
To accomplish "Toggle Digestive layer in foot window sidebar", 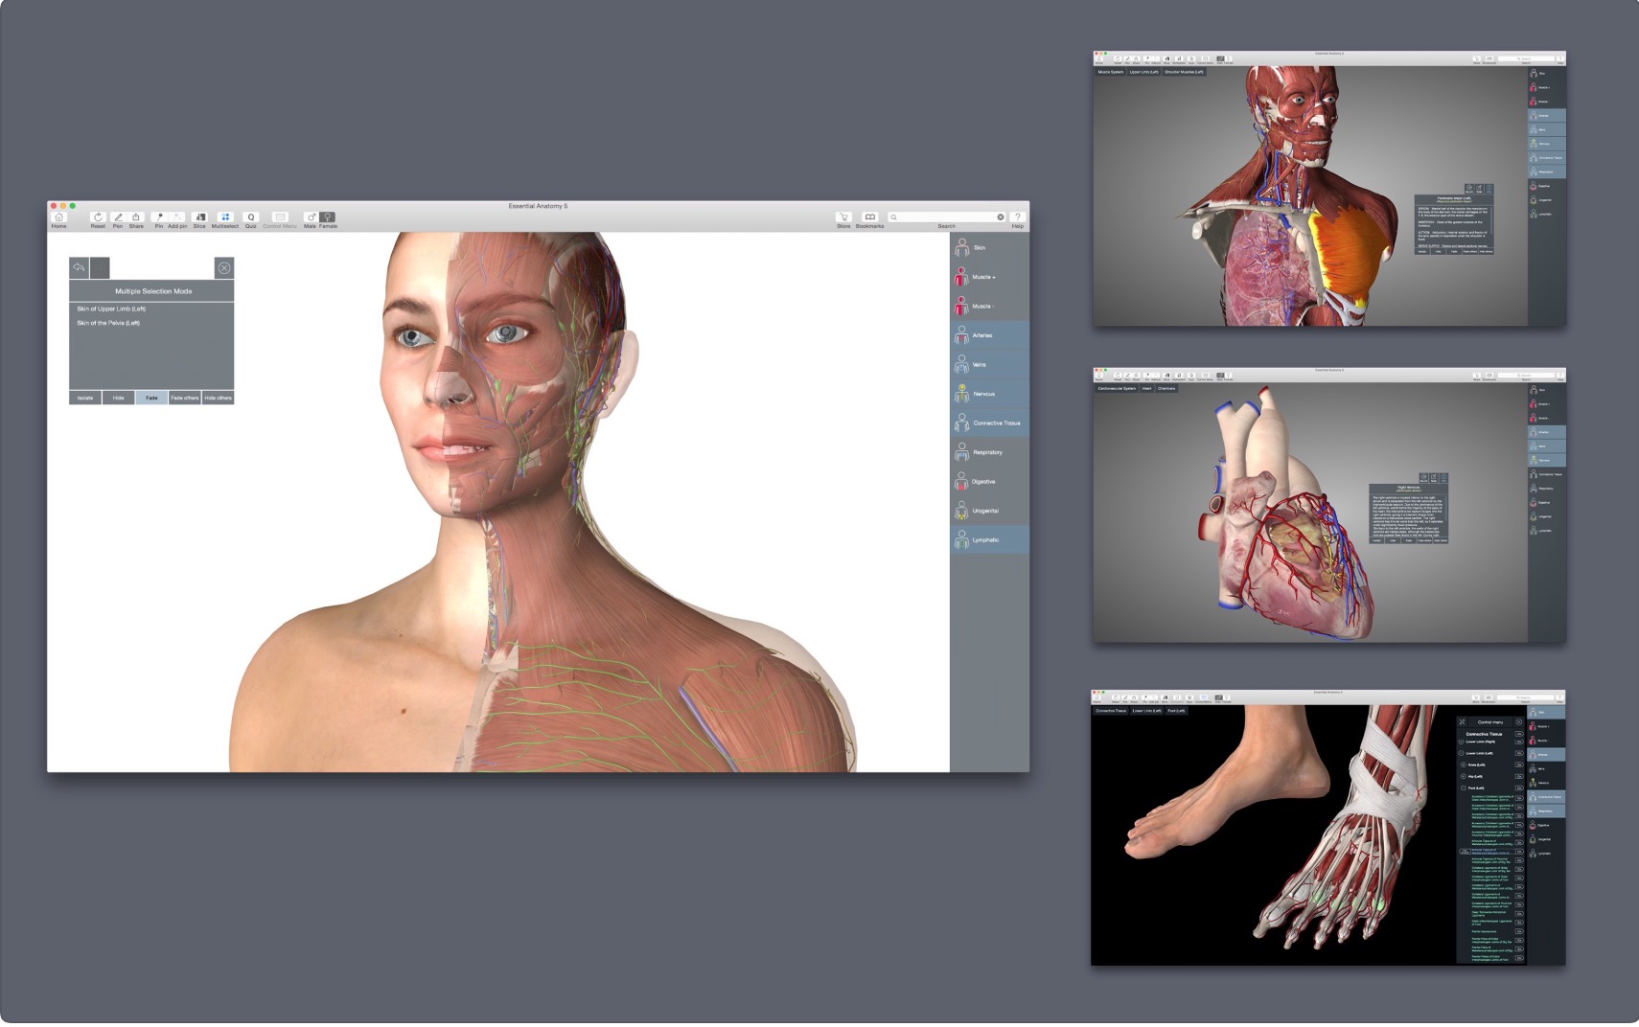I will [1546, 825].
